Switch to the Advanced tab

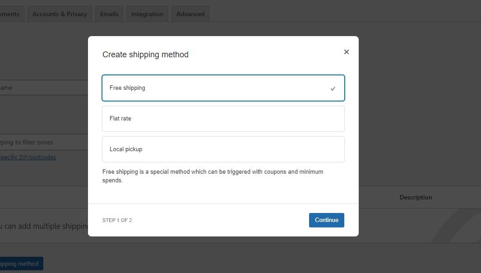pos(190,14)
